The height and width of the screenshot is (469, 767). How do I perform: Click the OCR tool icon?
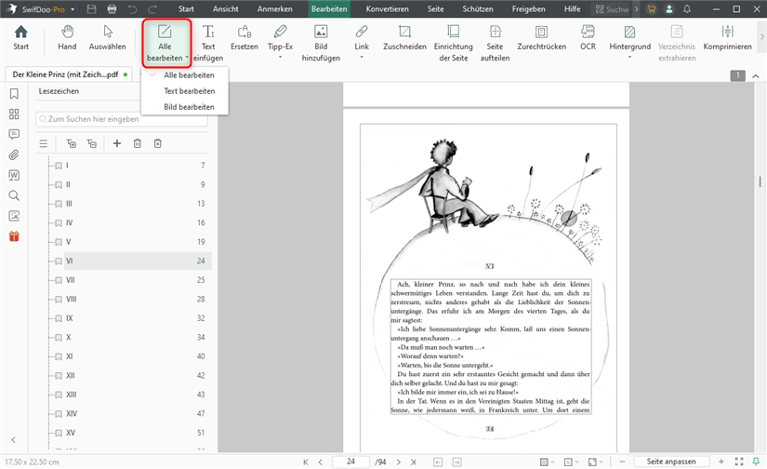pos(588,38)
